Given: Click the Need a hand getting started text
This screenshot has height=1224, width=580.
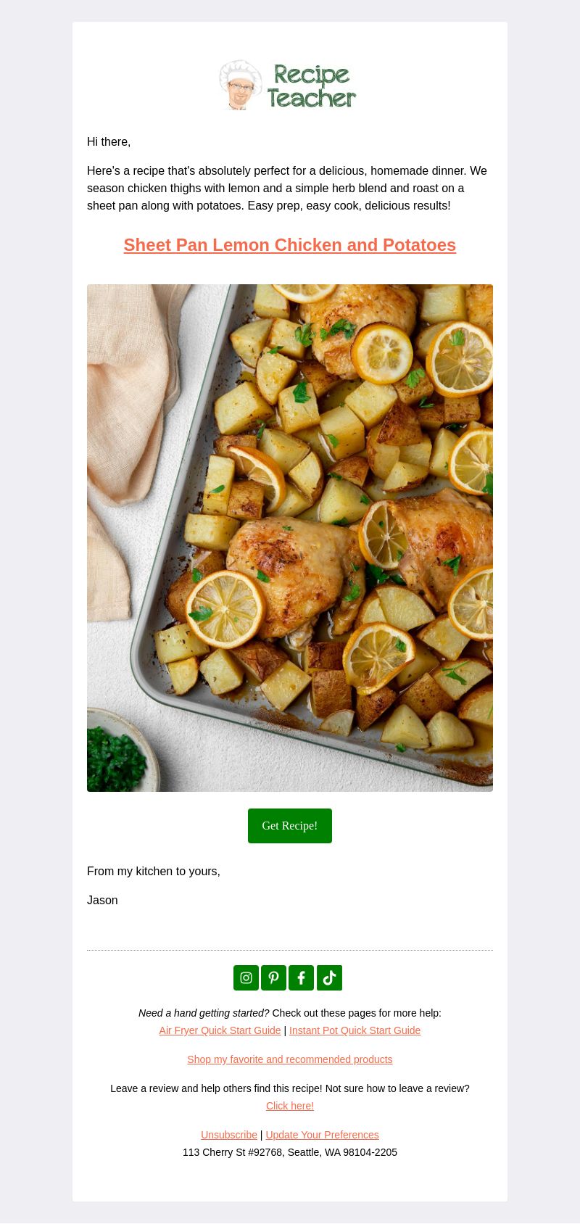Looking at the screenshot, I should (204, 1013).
